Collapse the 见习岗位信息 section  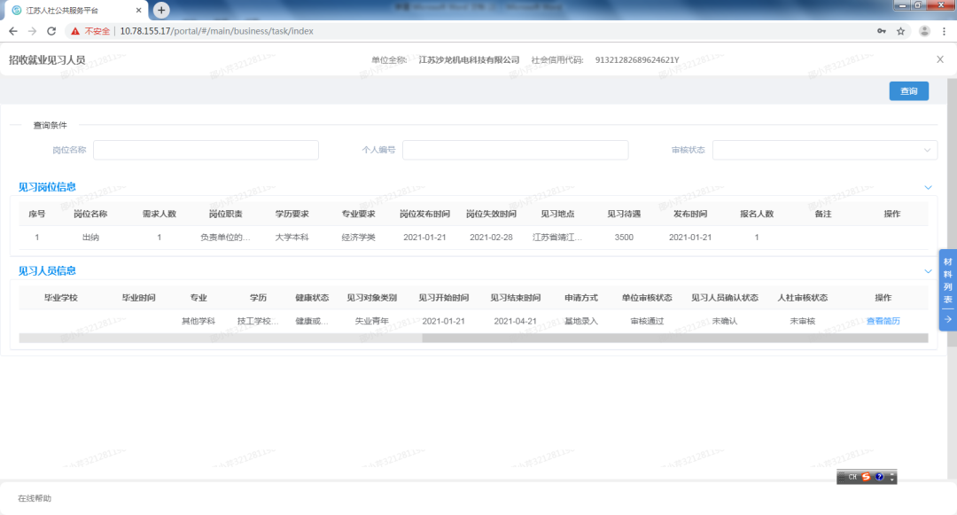coord(928,187)
